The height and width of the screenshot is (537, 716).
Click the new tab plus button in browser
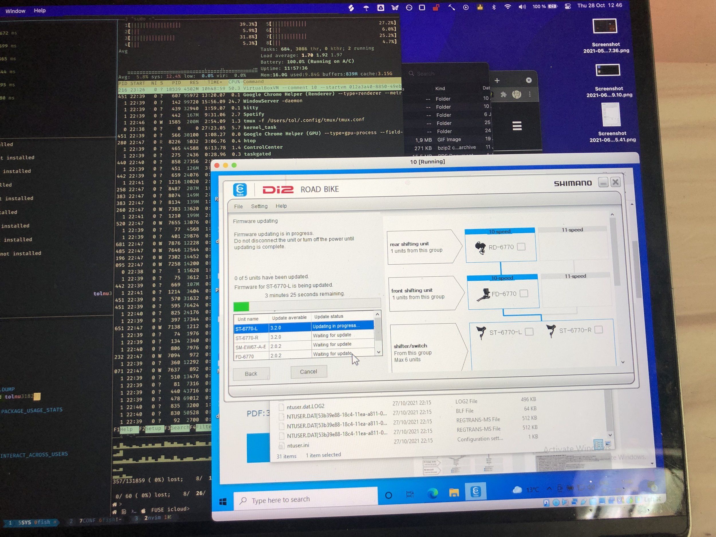coord(497,80)
